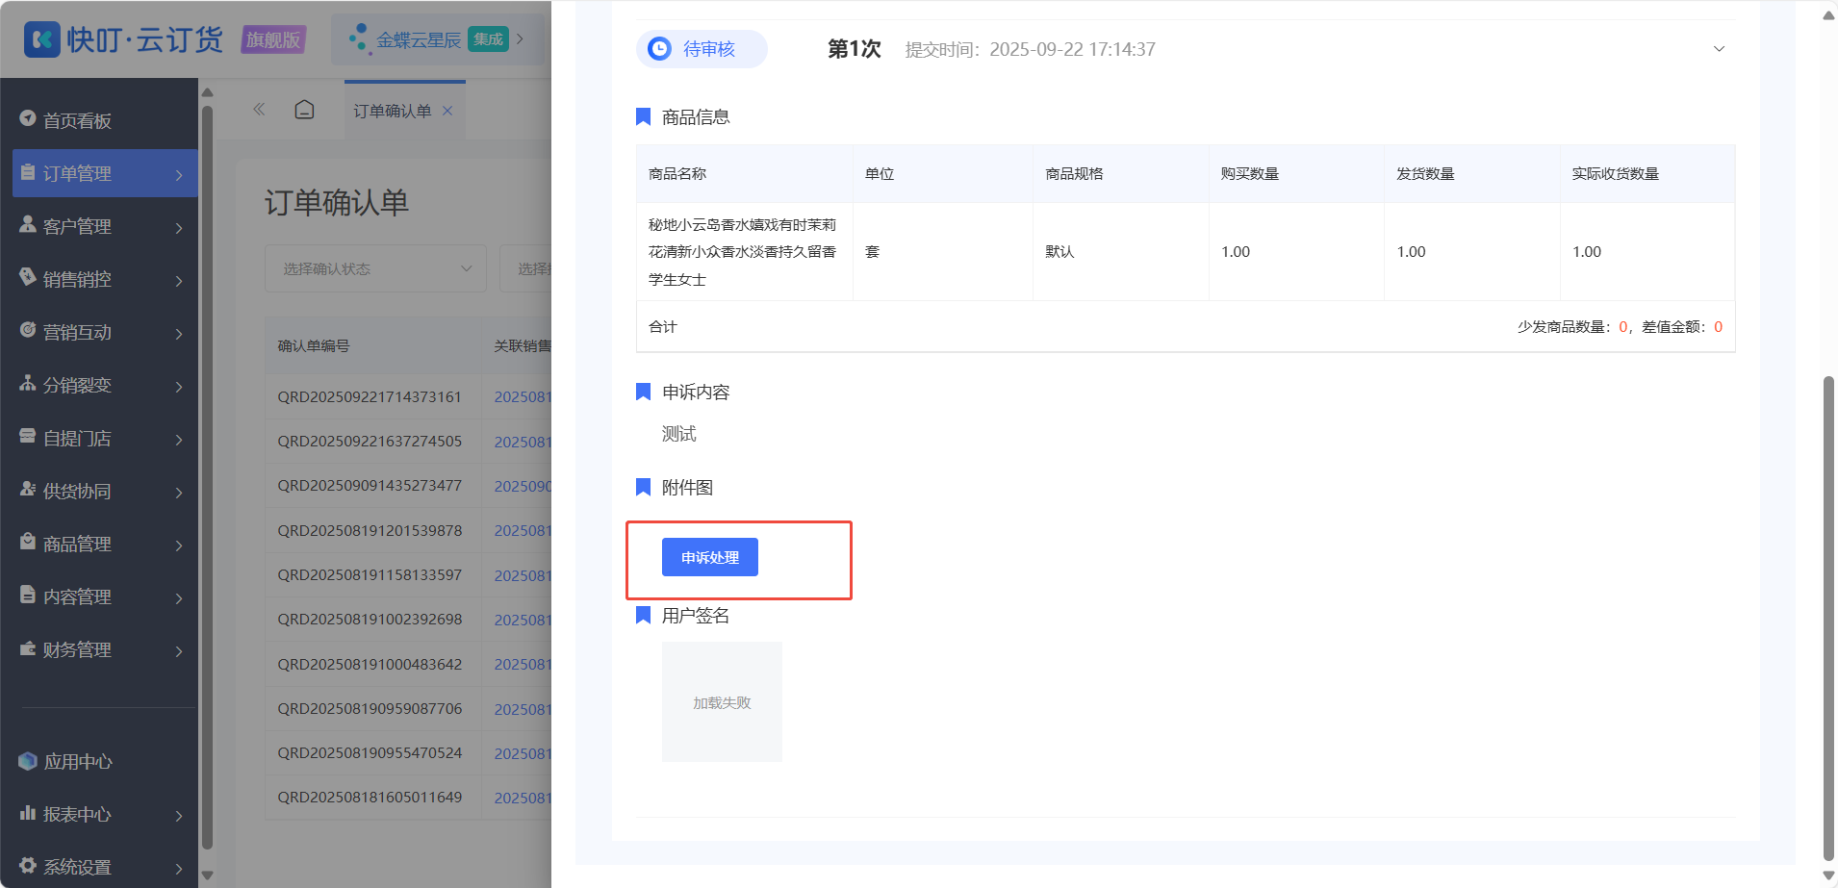Viewport: 1838px width, 888px height.
Task: Click the 供货协同 icon in sidebar
Action: pyautogui.click(x=28, y=489)
